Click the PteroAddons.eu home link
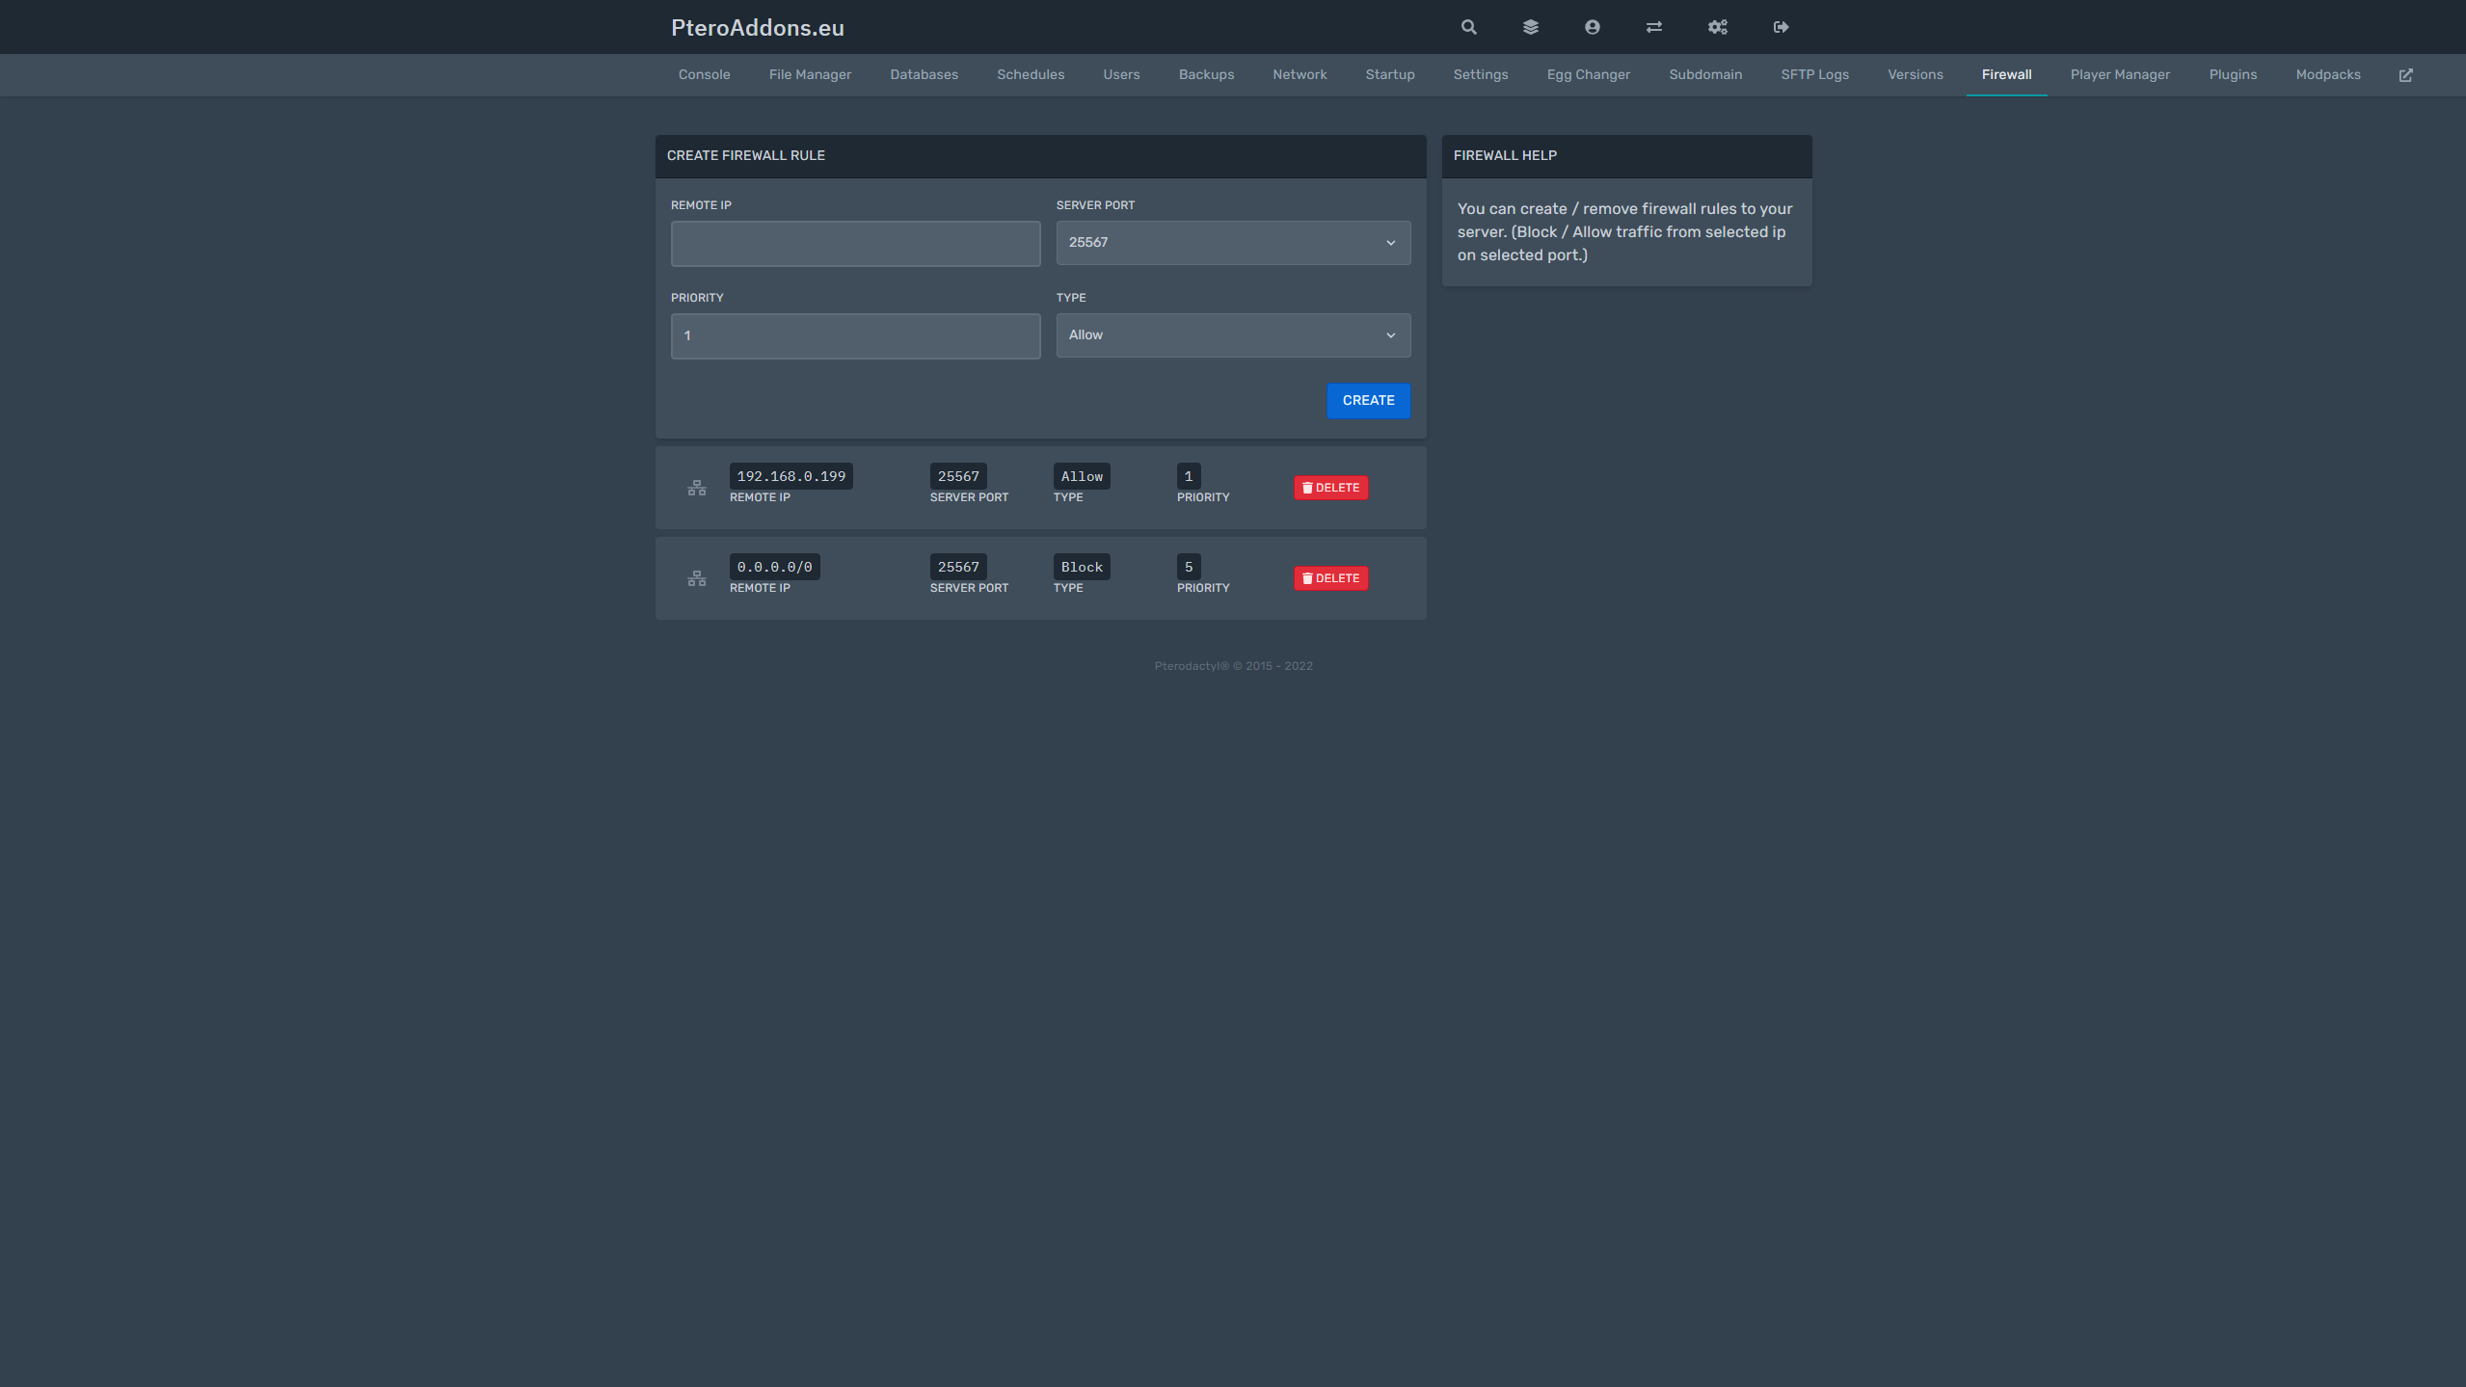 758,27
